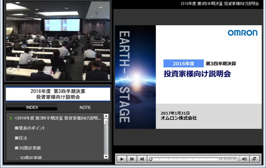Click the index scrollbar thumb
The image size is (266, 168).
pyautogui.click(x=106, y=122)
